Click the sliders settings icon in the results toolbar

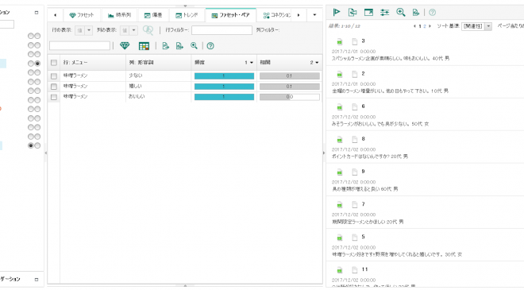point(384,13)
